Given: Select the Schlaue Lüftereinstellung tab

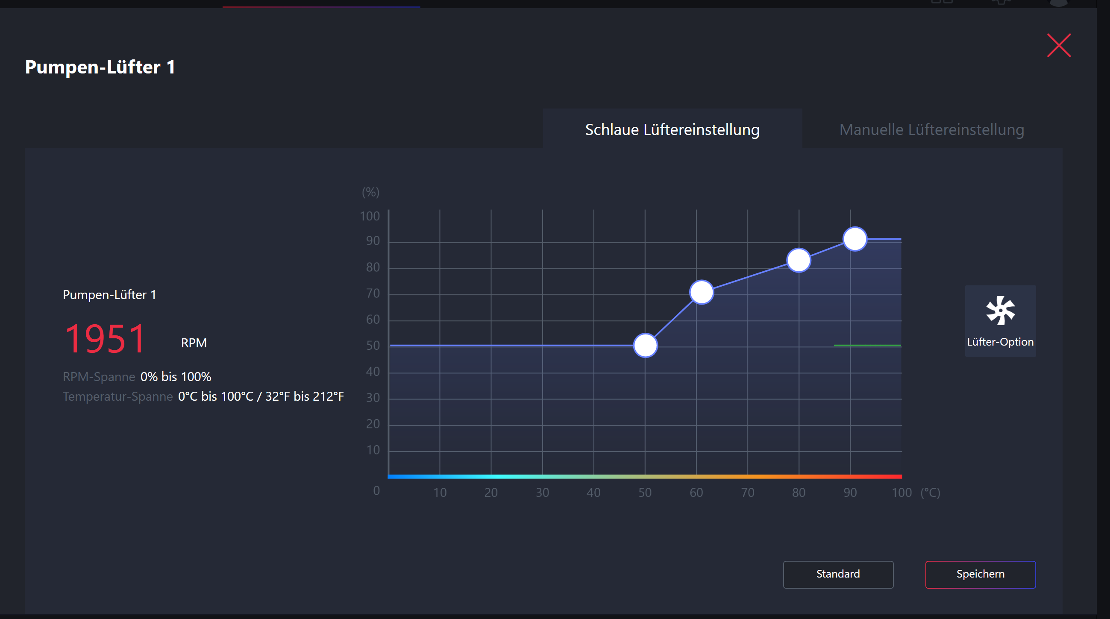Looking at the screenshot, I should [x=672, y=129].
